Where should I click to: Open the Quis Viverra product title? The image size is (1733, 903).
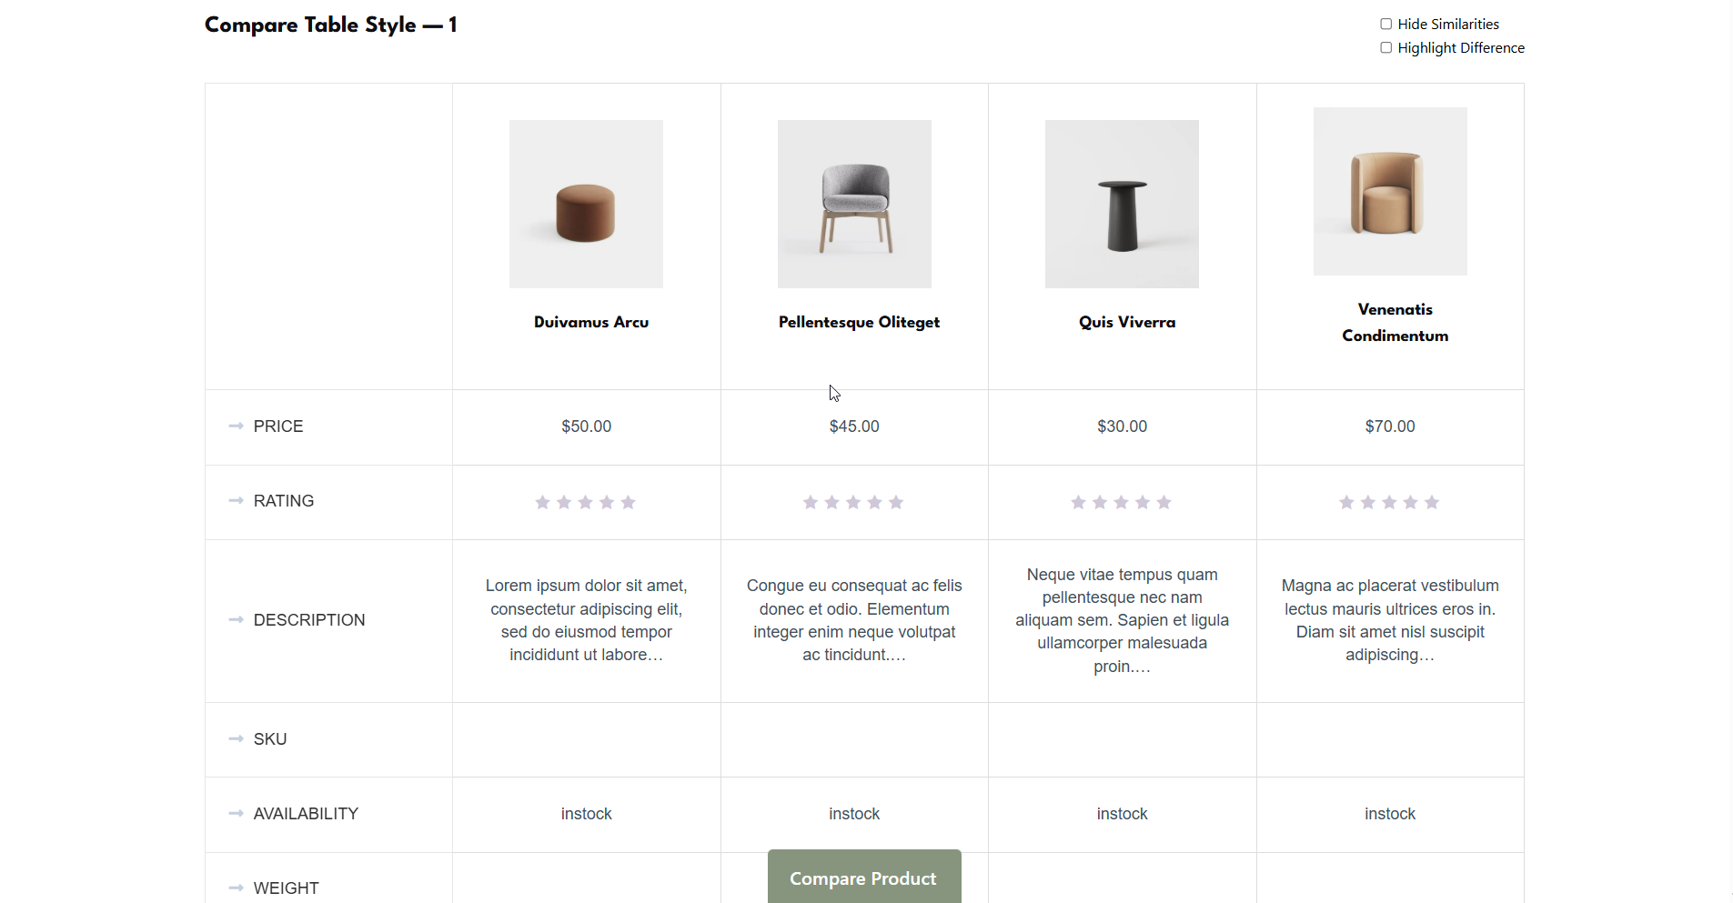click(x=1126, y=322)
